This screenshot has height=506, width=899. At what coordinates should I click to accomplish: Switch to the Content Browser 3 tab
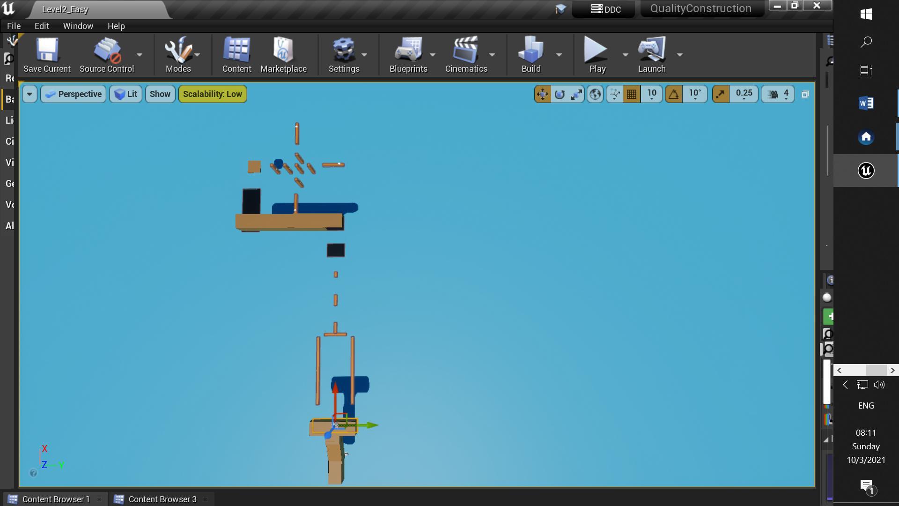pos(162,499)
